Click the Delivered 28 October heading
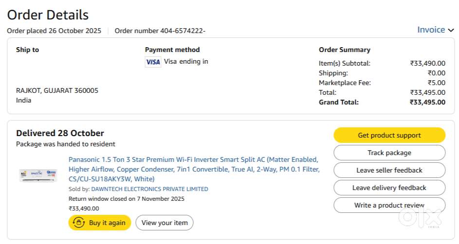 60,133
